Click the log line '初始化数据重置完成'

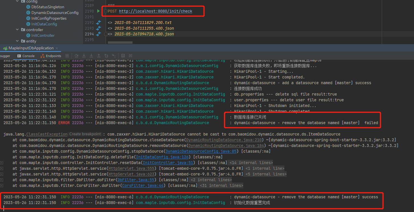(252, 203)
